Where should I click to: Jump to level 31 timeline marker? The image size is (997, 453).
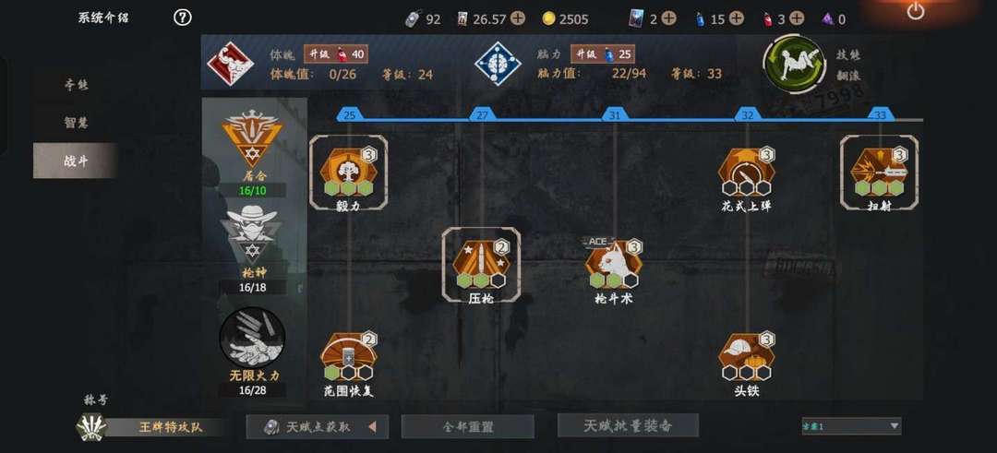614,115
